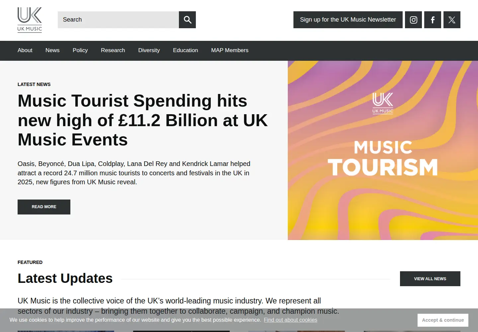Open UK Music Instagram page
The width and height of the screenshot is (478, 332).
[x=413, y=20]
